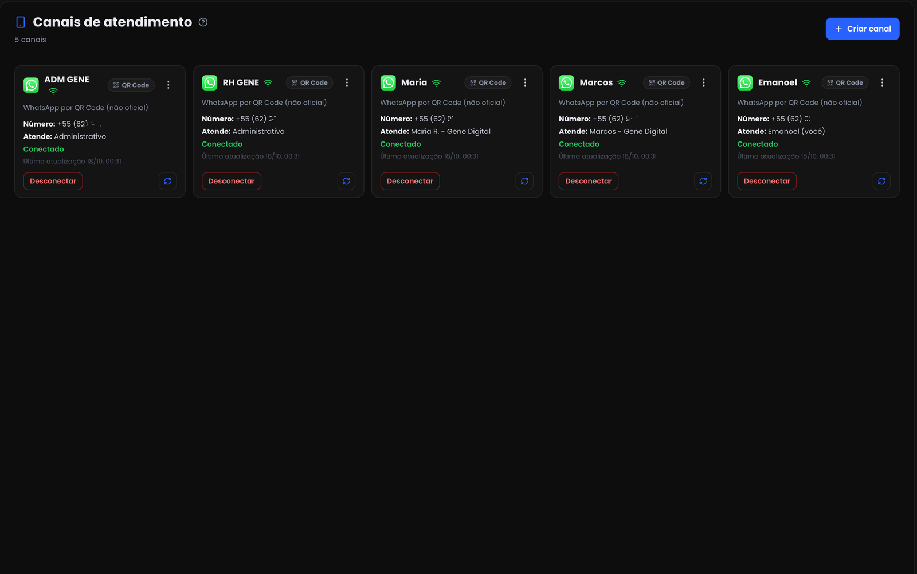This screenshot has height=574, width=917.
Task: Open the three-dot menu on Maria card
Action: 525,82
